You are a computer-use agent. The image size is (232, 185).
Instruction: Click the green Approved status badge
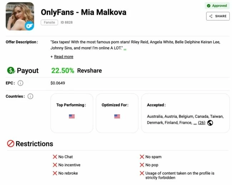pyautogui.click(x=217, y=6)
